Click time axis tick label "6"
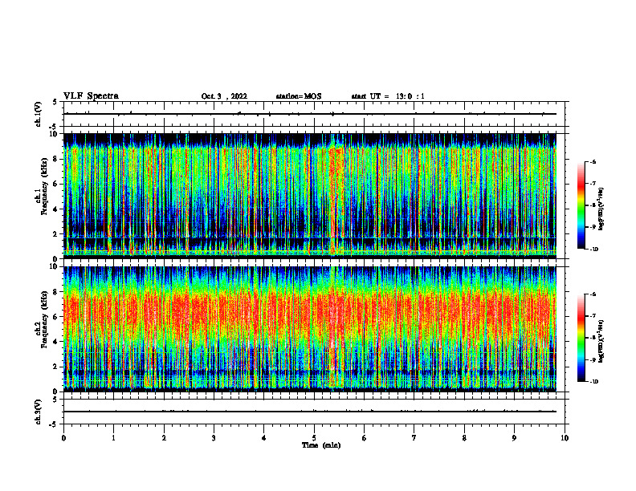 pyautogui.click(x=365, y=438)
